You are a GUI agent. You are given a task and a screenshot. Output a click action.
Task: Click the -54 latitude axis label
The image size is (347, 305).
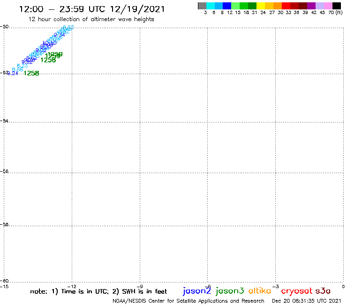point(4,121)
